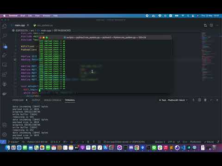The height and width of the screenshot is (166, 222).
Task: Open Edit menu in menu bar
Action: coord(30,16)
